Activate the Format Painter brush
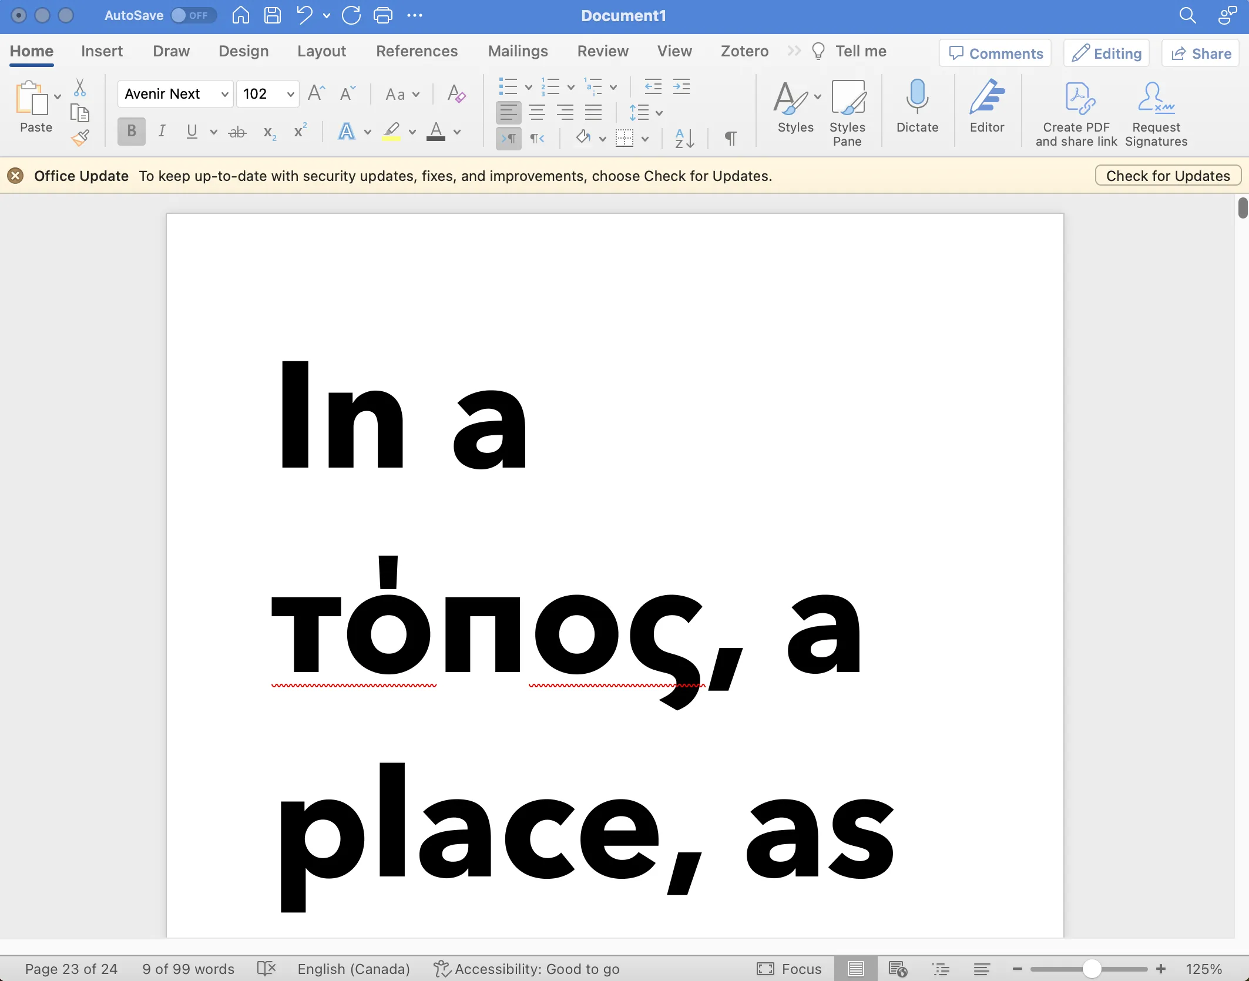This screenshot has height=981, width=1249. pos(80,137)
